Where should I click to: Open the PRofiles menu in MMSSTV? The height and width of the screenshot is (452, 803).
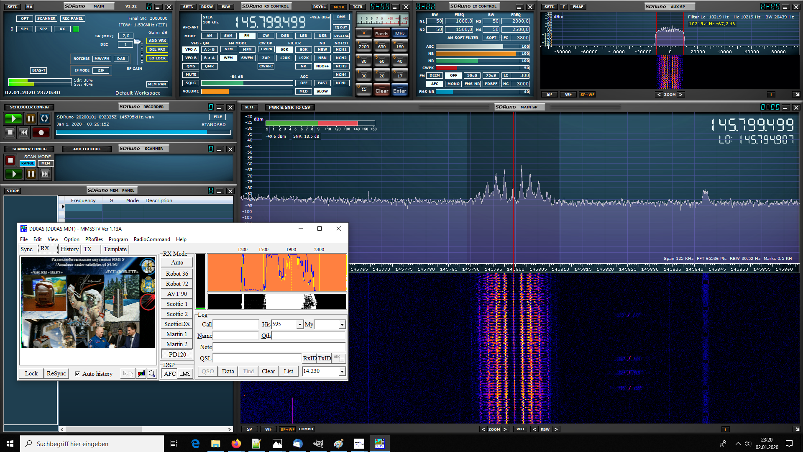(94, 239)
